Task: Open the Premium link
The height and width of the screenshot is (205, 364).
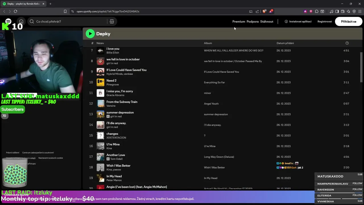Action: tap(239, 21)
